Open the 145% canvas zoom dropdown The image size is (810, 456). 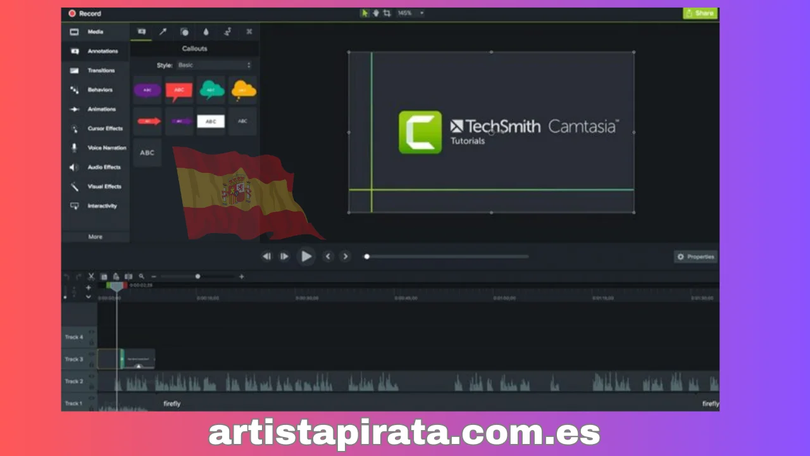[x=411, y=13]
